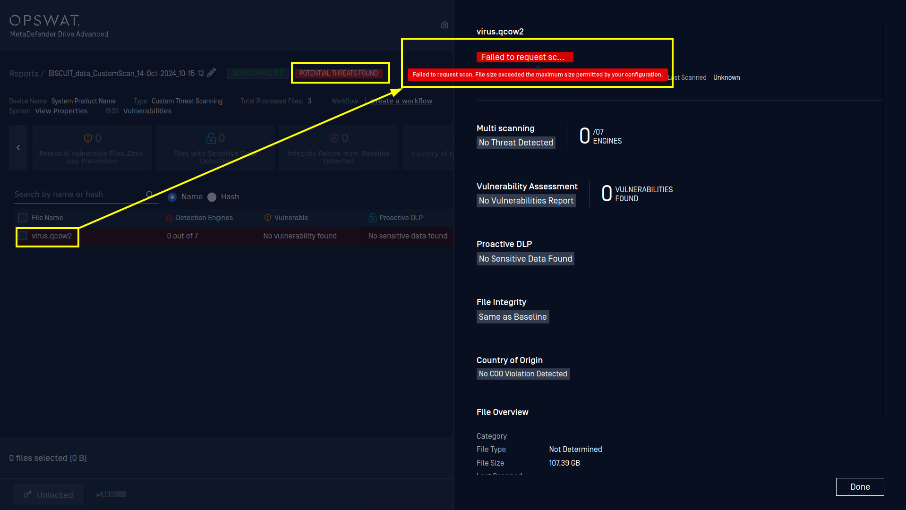906x510 pixels.
Task: Check the virus.qcow2 row checkbox
Action: point(23,236)
